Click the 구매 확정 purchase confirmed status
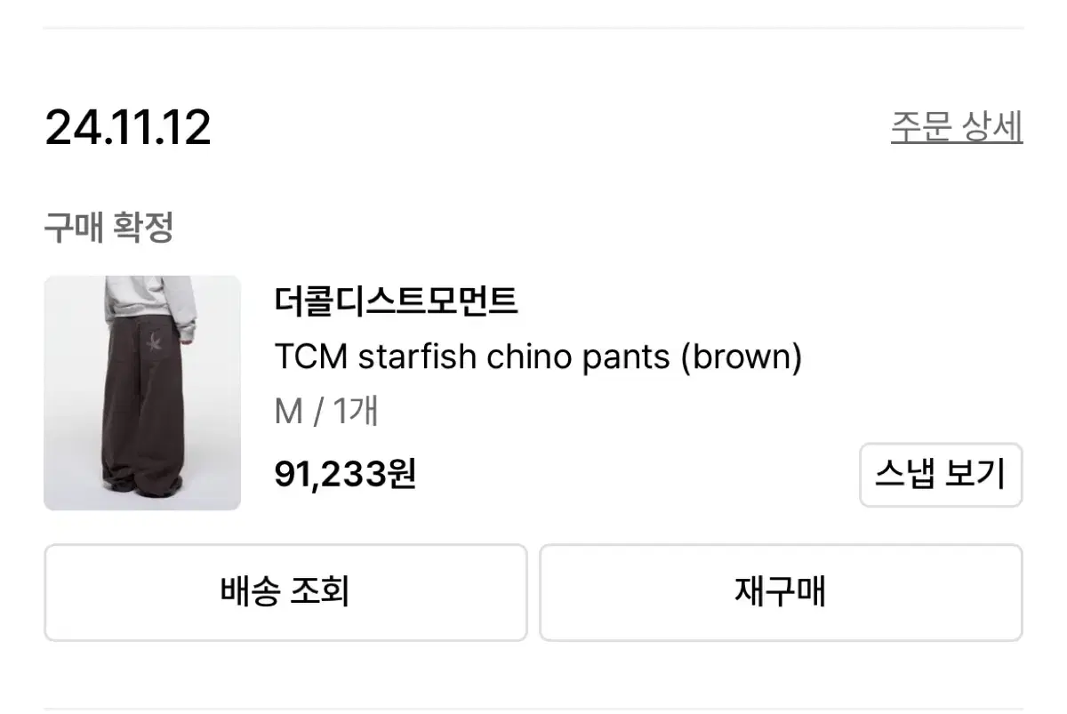 pyautogui.click(x=110, y=229)
